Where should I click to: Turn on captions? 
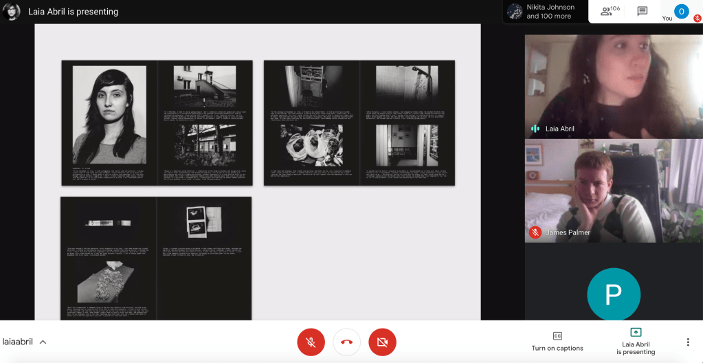coord(557,341)
